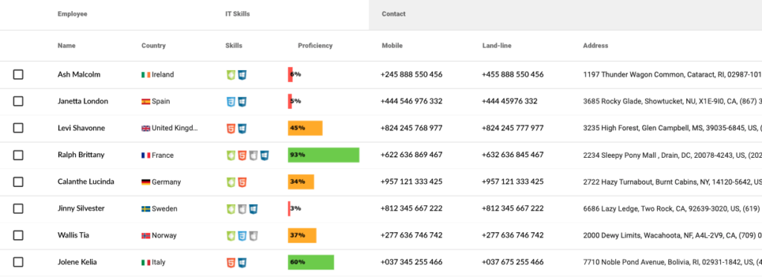Click land-line number +037 675 255 466
Image resolution: width=762 pixels, height=277 pixels.
(513, 262)
